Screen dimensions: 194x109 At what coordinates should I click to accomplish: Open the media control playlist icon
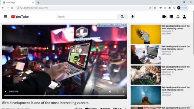174,8
